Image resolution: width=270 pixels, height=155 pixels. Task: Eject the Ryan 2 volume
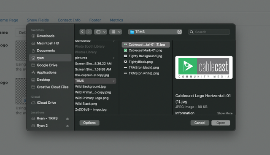point(67,126)
